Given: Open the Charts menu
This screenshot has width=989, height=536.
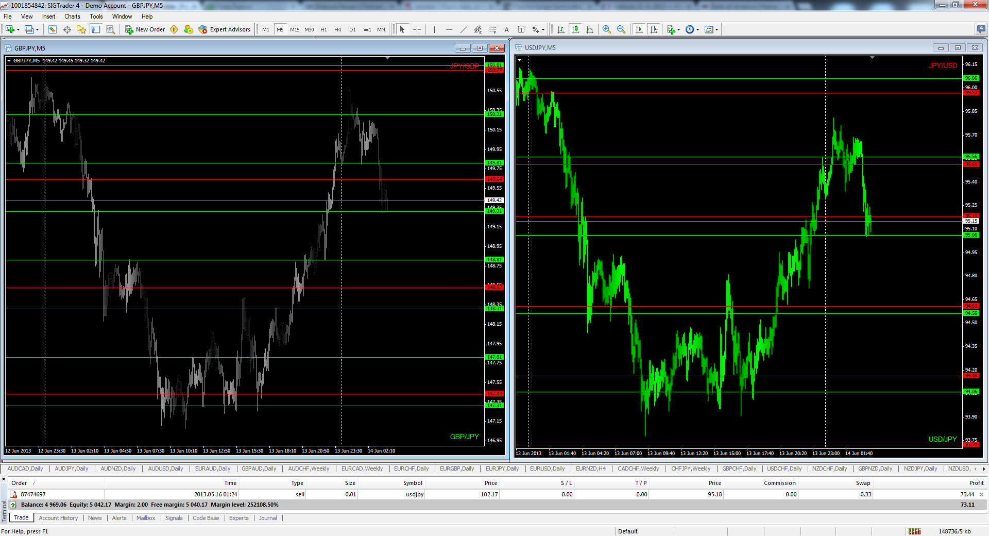Looking at the screenshot, I should (72, 16).
